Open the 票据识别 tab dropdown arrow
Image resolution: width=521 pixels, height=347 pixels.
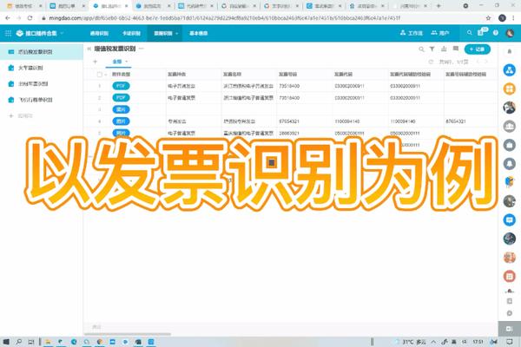(x=177, y=34)
